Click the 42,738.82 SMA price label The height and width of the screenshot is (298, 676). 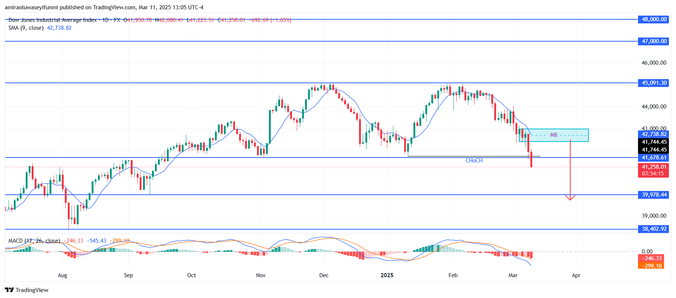654,134
